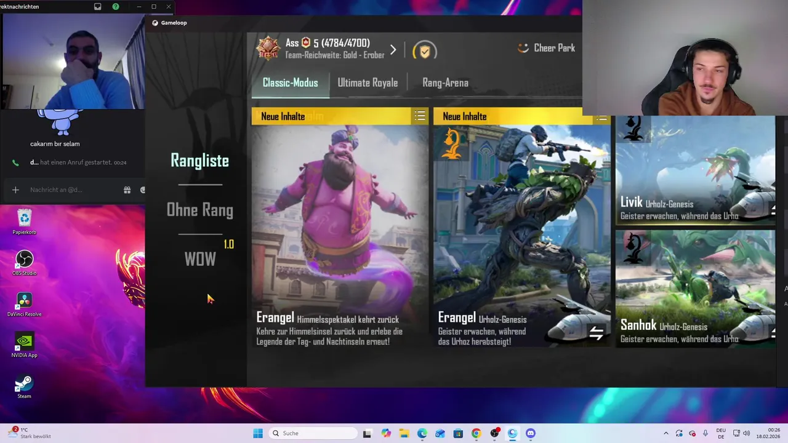
Task: Open DaVinci Resolve desktop shortcut
Action: (24, 305)
